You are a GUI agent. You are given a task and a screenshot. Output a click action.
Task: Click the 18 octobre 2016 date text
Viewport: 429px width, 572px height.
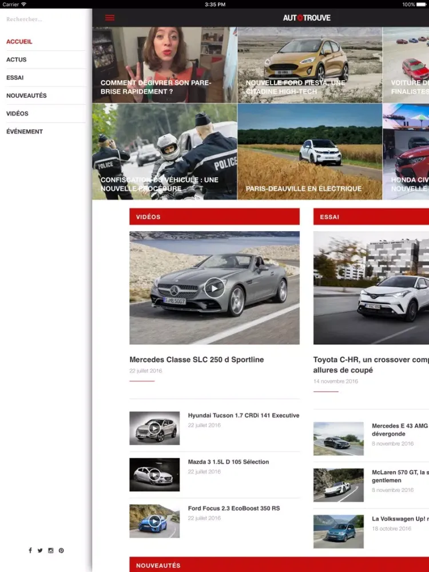(391, 529)
